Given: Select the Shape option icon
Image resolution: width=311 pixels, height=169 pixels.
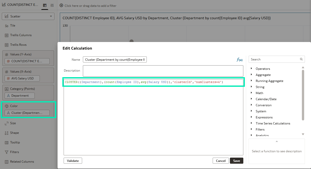Looking at the screenshot, I should coord(7,133).
